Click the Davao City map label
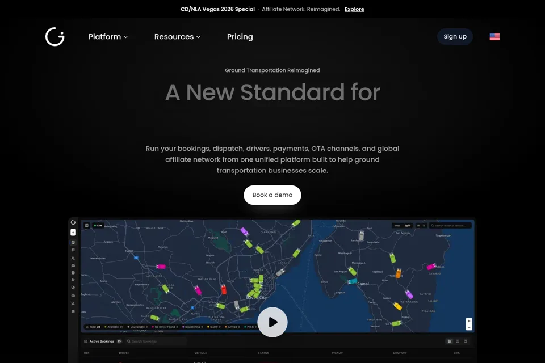The width and height of the screenshot is (545, 363). [257, 298]
